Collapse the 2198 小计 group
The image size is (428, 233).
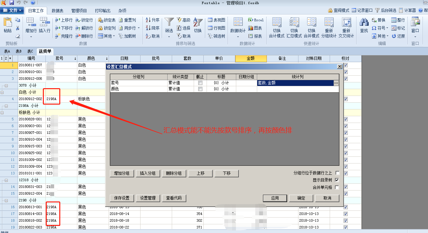(x=6, y=200)
